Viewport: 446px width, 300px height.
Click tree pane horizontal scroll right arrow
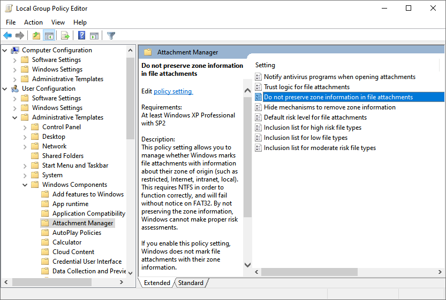tap(122, 282)
